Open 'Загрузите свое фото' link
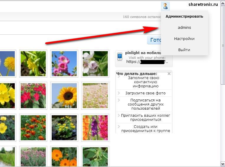225x167 pixels. tap(146, 93)
